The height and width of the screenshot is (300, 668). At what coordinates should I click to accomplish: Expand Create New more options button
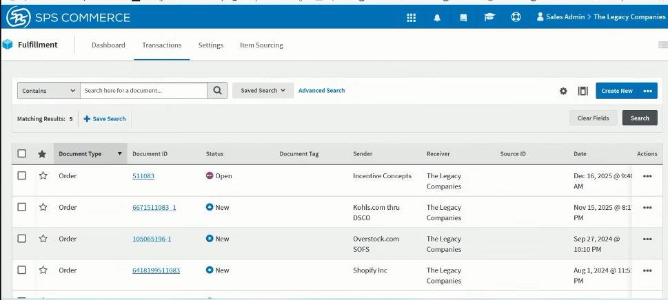[648, 91]
